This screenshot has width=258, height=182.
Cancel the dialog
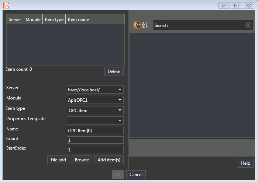tap(136, 175)
